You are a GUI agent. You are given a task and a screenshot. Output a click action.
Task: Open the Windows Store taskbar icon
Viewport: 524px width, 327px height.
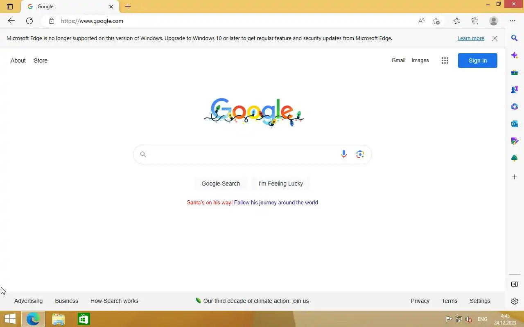pyautogui.click(x=84, y=319)
